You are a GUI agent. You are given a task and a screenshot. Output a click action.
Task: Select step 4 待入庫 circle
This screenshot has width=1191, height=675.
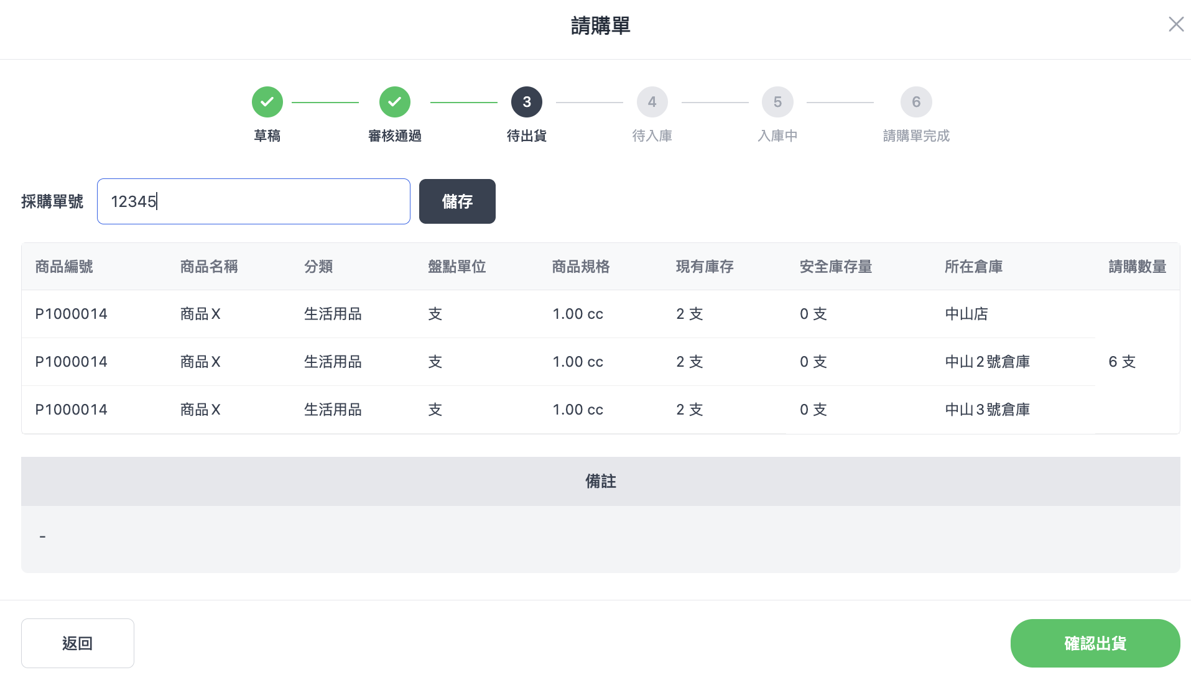(652, 102)
